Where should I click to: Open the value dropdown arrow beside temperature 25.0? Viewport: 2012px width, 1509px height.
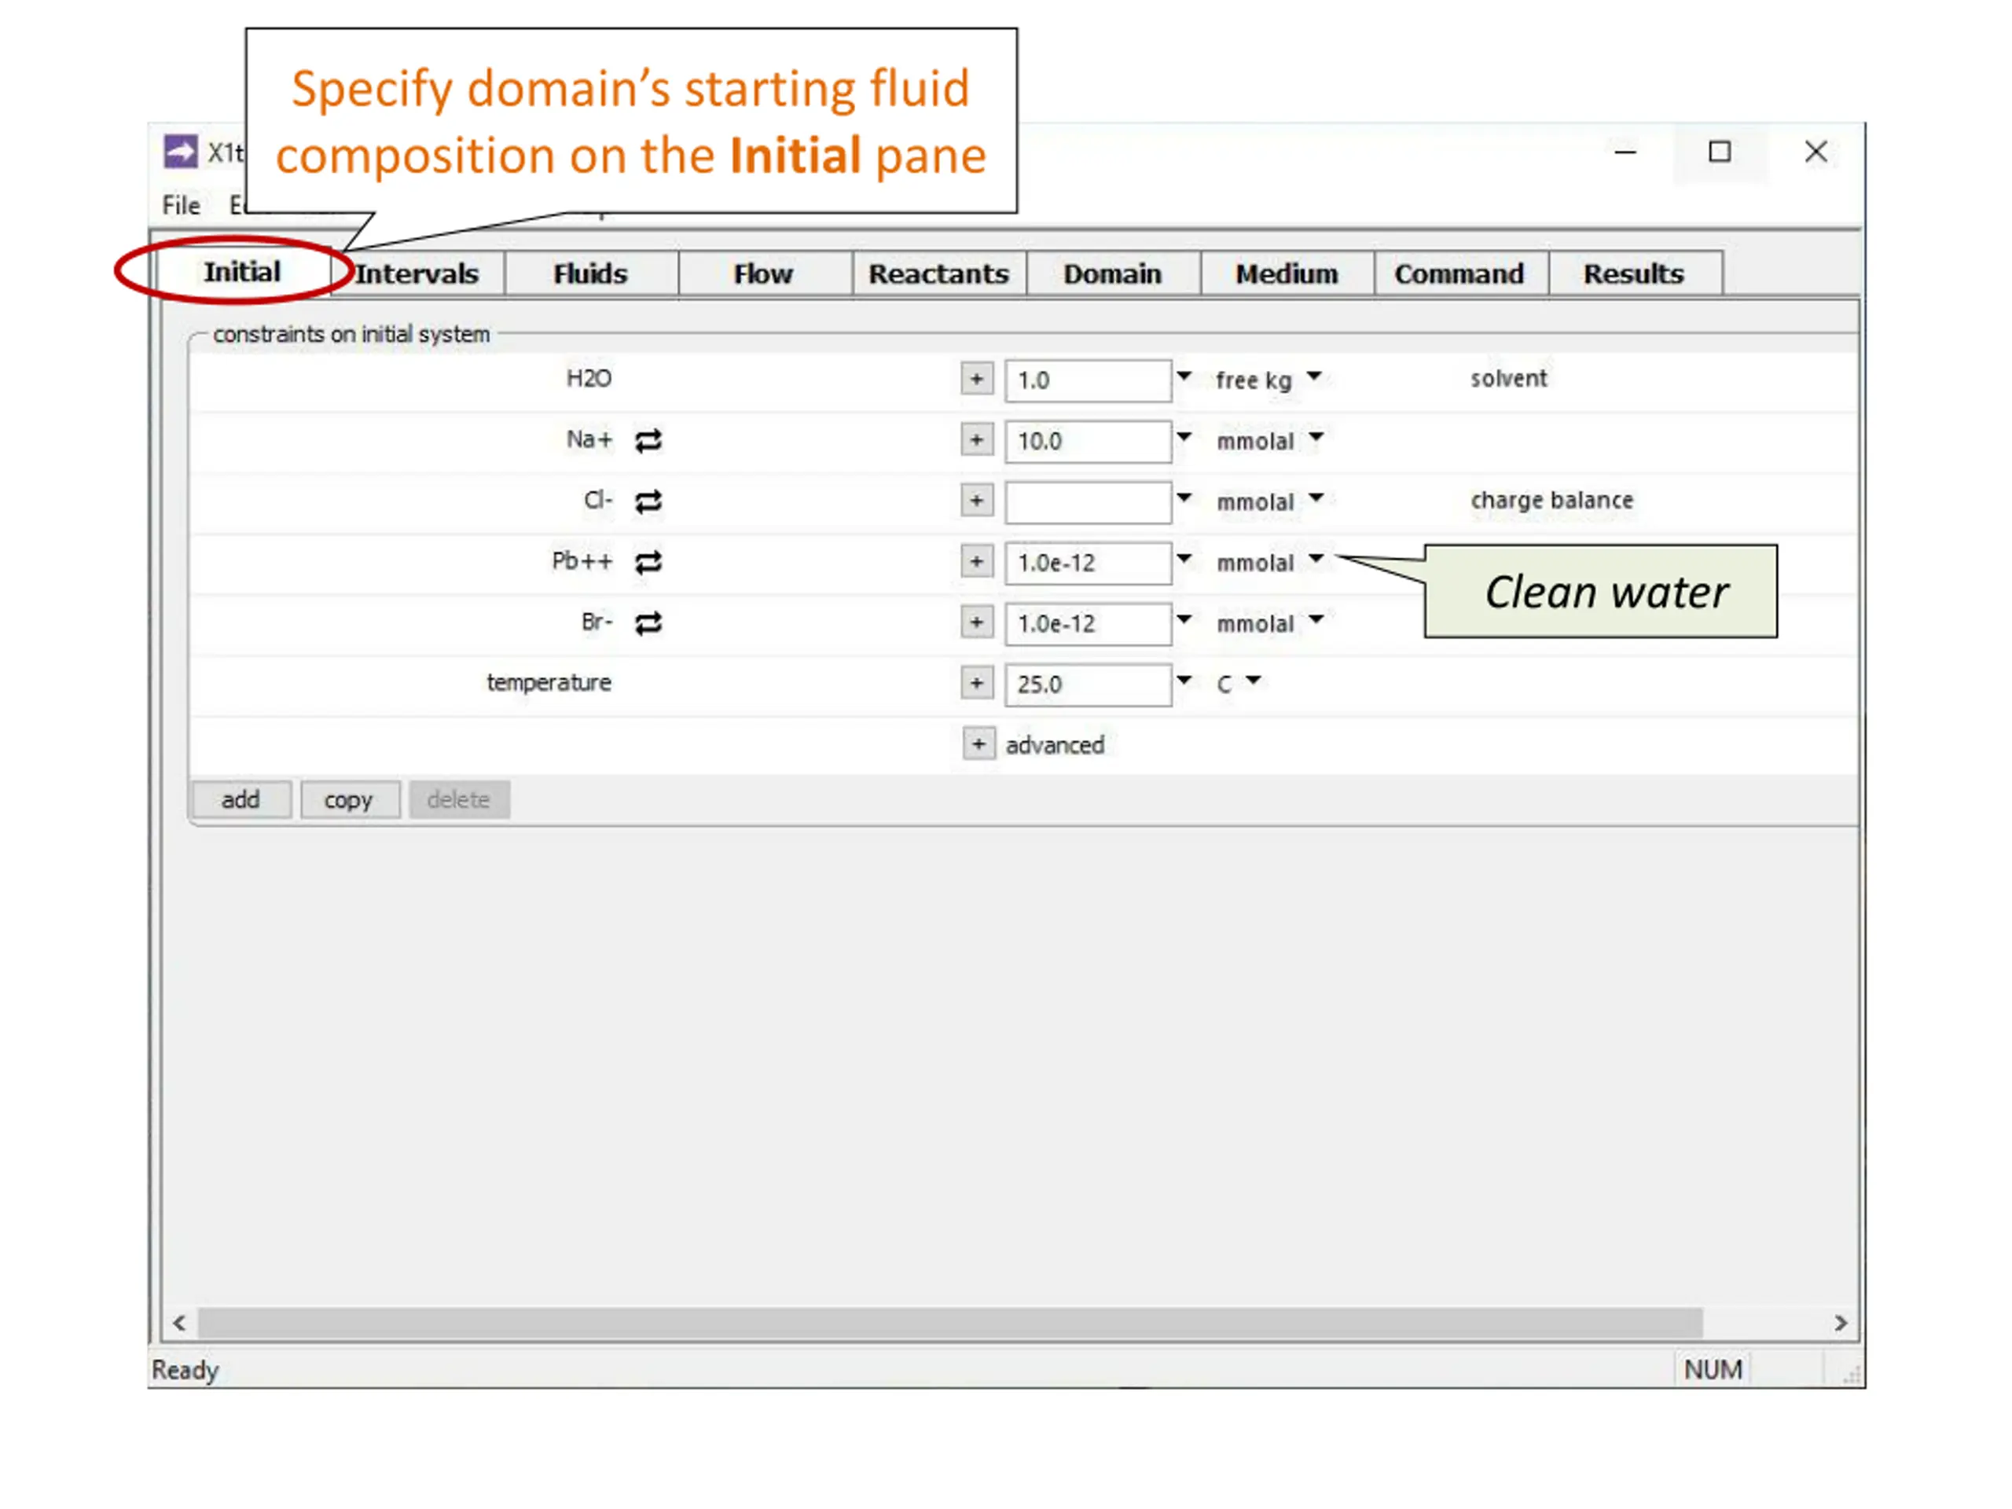click(1184, 681)
